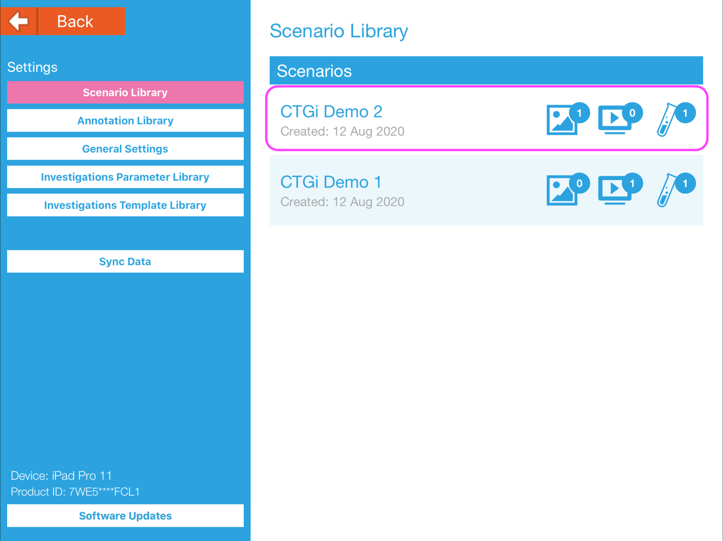Image resolution: width=723 pixels, height=541 pixels.
Task: Open Investigations Parameter Library
Action: [125, 177]
